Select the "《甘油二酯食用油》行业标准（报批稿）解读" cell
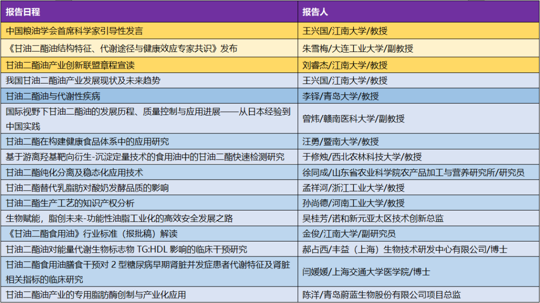This screenshot has width=540, height=303. tap(149, 233)
